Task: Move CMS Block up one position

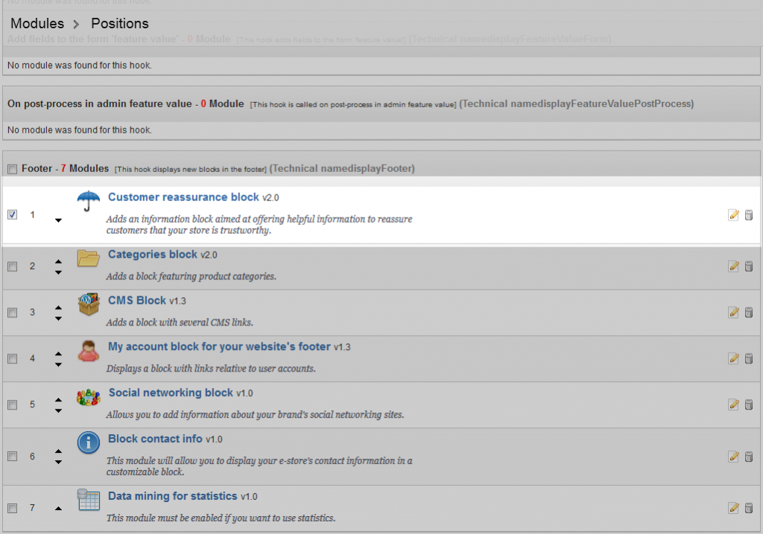Action: click(x=58, y=308)
